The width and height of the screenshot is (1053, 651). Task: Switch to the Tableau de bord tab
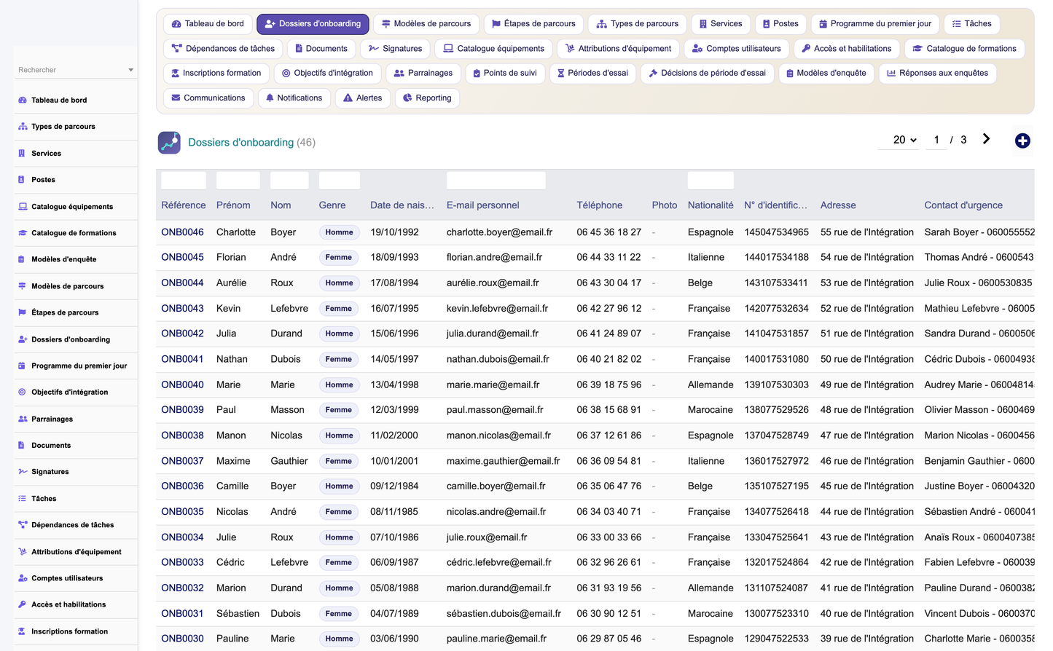pyautogui.click(x=208, y=24)
